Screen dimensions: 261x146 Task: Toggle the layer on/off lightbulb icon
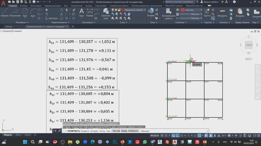coord(113,10)
